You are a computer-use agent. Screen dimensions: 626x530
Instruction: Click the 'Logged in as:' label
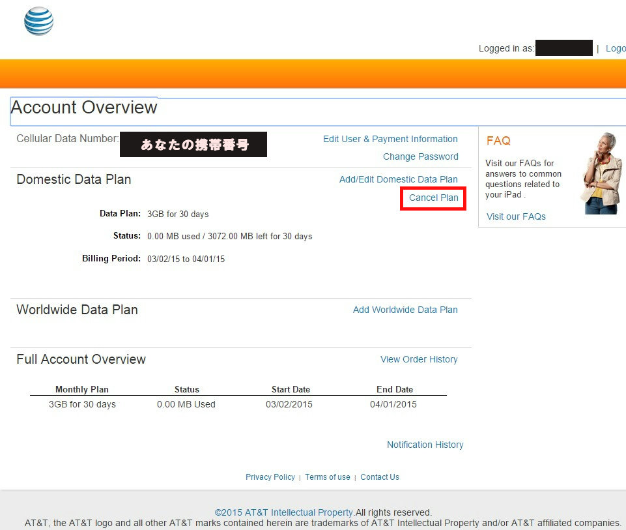coord(506,48)
